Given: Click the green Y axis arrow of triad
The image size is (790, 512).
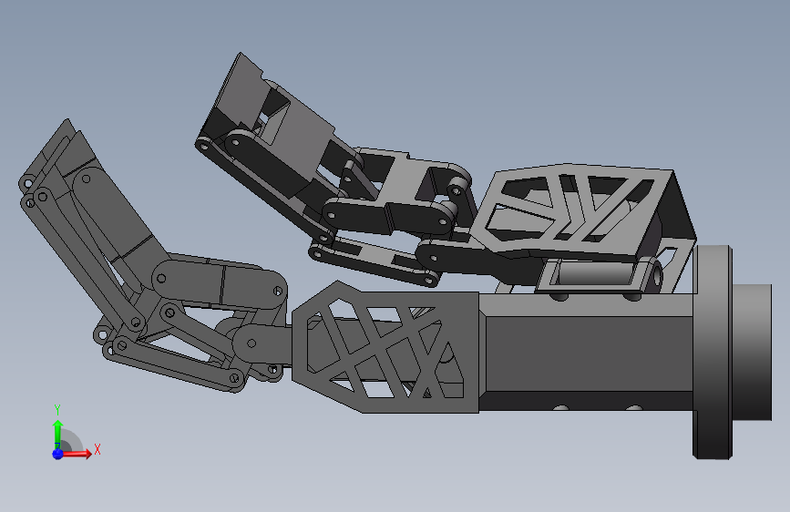Looking at the screenshot, I should [x=58, y=435].
